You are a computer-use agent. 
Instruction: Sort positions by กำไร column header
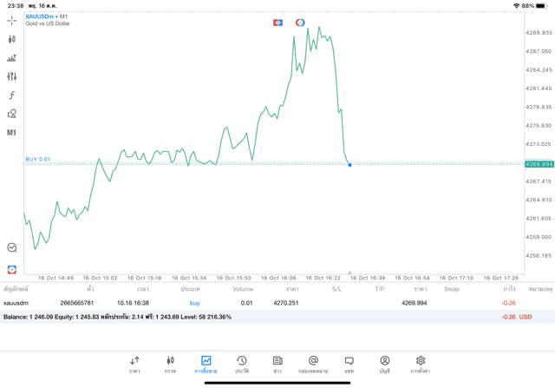click(x=509, y=289)
